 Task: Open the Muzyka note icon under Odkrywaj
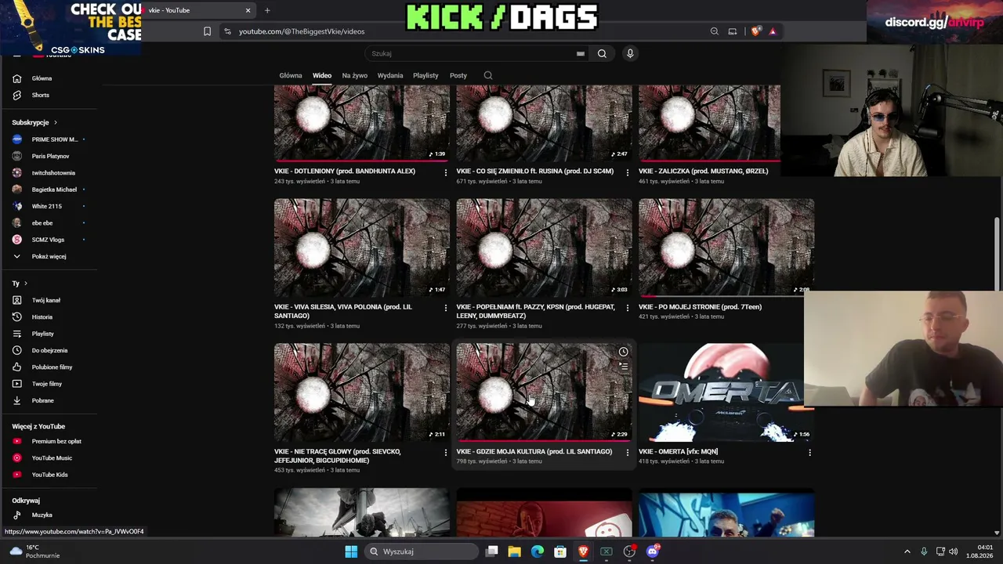point(16,515)
